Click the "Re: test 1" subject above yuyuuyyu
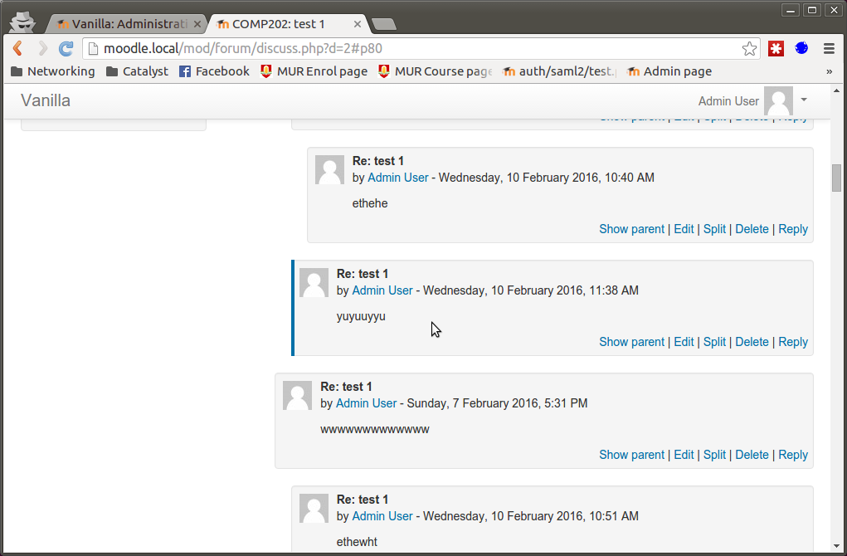Screen dimensions: 847x556 pos(363,274)
